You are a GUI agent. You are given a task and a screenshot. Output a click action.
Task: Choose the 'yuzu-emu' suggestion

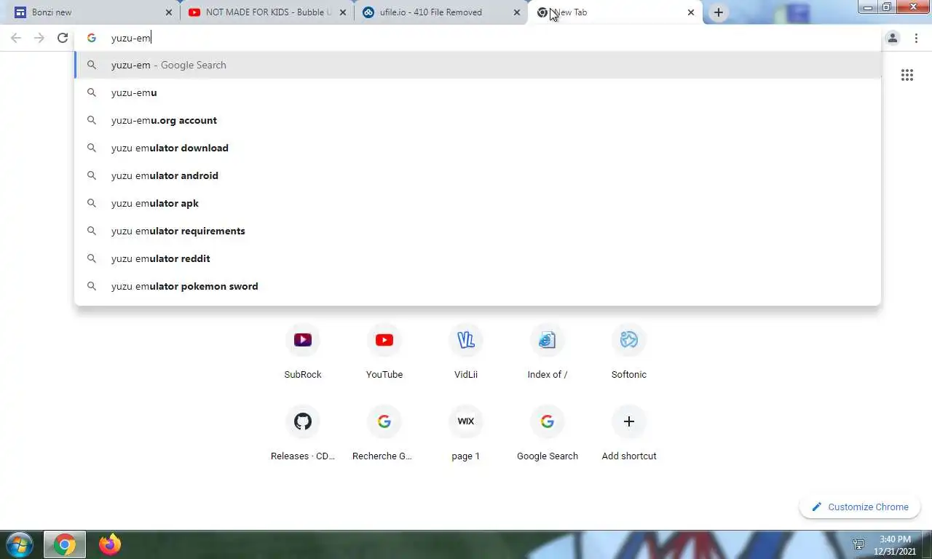point(478,92)
